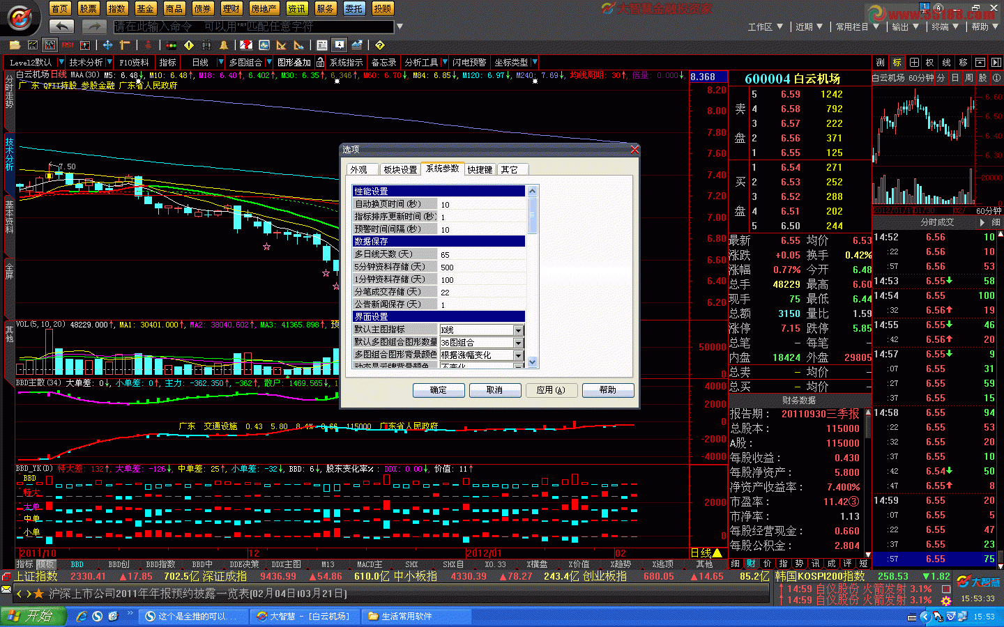Toggle the 测 button in right panel
Screen dimensions: 1004x627
click(x=881, y=62)
